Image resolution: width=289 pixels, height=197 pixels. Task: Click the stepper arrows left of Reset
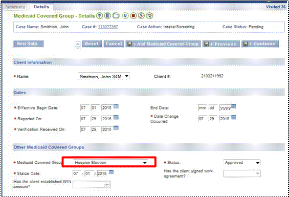pos(78,46)
